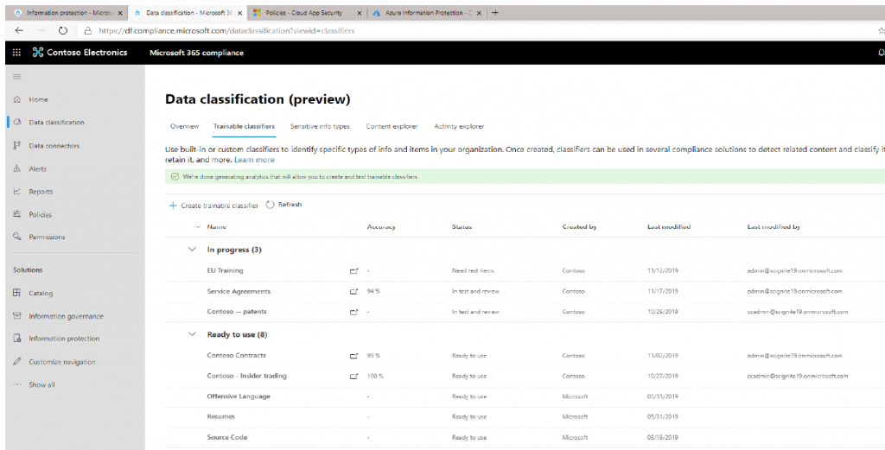Image resolution: width=885 pixels, height=450 pixels.
Task: Click open icon beside Contoso - Insider trading
Action: (x=353, y=376)
